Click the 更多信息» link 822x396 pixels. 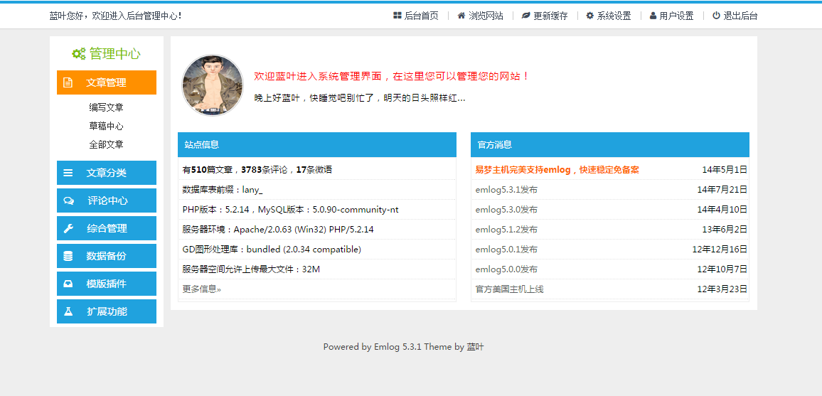(202, 289)
